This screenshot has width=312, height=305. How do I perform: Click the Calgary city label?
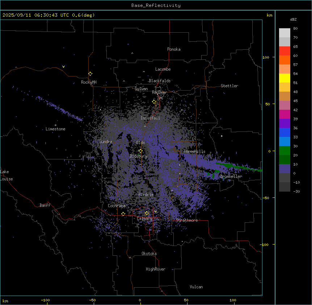click(x=144, y=218)
